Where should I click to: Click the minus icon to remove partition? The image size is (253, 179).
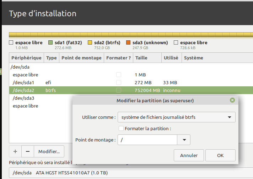(28, 151)
